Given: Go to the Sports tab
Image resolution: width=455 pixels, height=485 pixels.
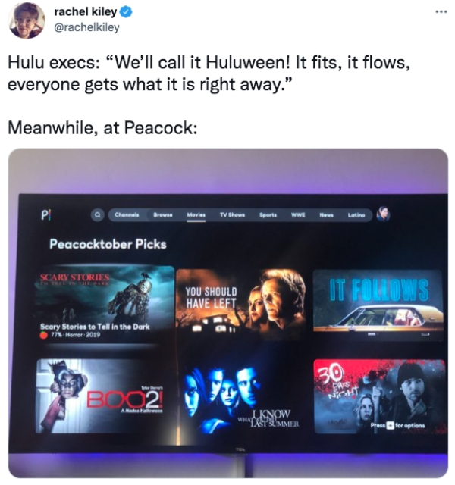Looking at the screenshot, I should 268,214.
